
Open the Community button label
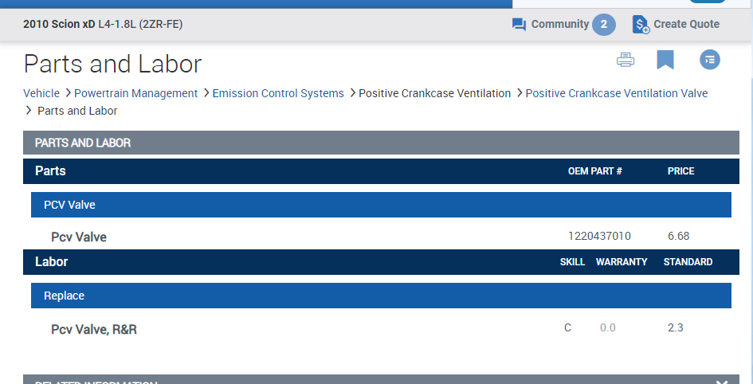(559, 25)
